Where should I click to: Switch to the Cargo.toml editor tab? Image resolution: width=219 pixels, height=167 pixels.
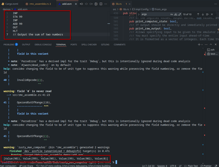click(10, 4)
